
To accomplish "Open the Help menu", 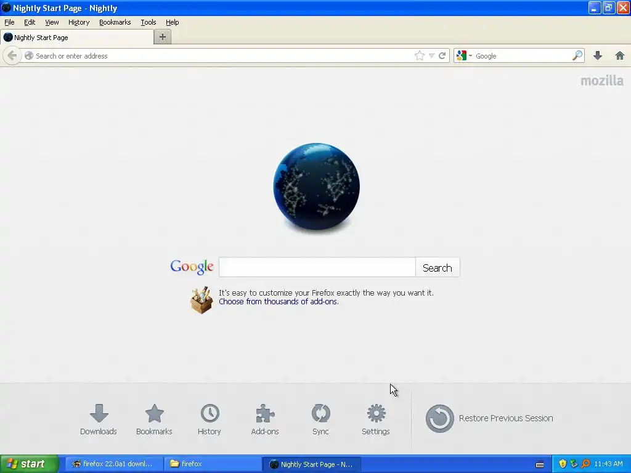I will pos(173,22).
